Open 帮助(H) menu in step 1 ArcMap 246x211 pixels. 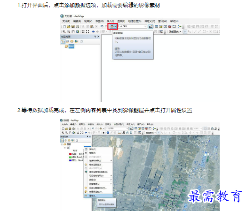(x=175, y=21)
